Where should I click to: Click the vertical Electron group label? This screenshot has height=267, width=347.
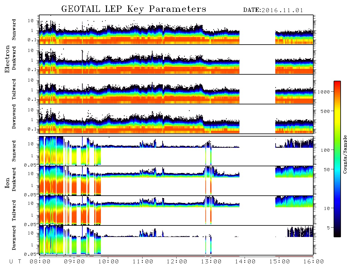7,59
